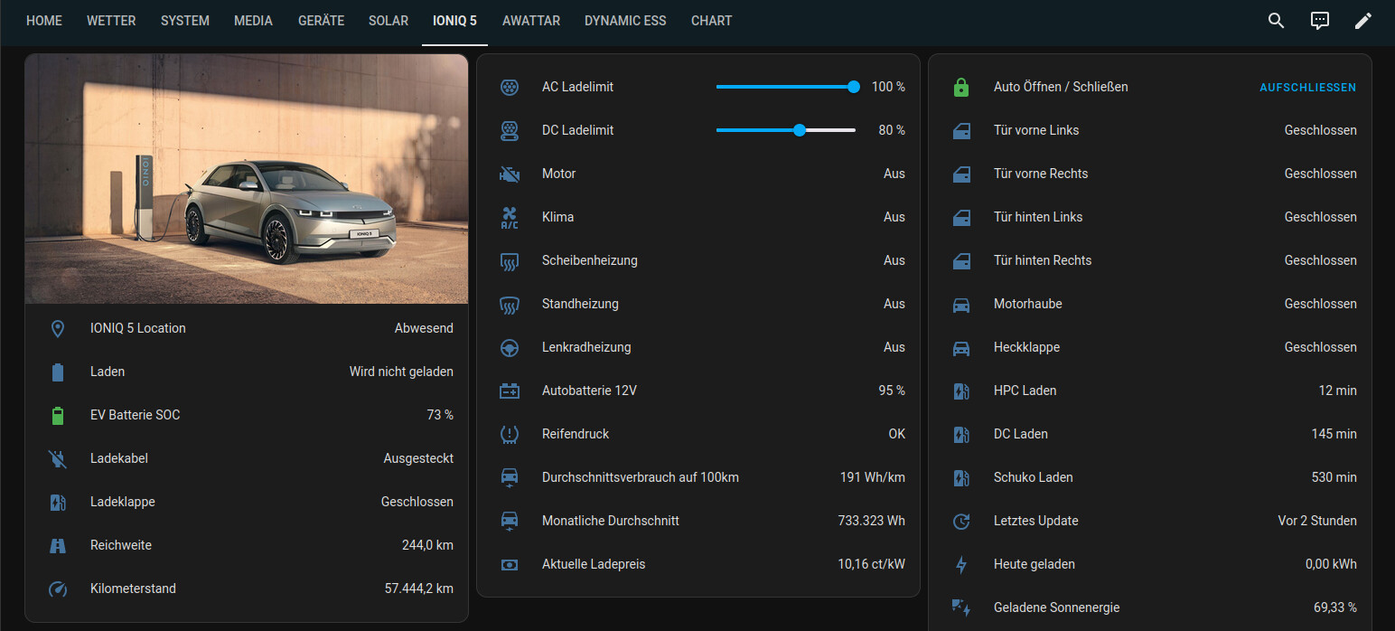This screenshot has width=1395, height=631.
Task: Click the Motor state 'Aus'
Action: pyautogui.click(x=894, y=174)
